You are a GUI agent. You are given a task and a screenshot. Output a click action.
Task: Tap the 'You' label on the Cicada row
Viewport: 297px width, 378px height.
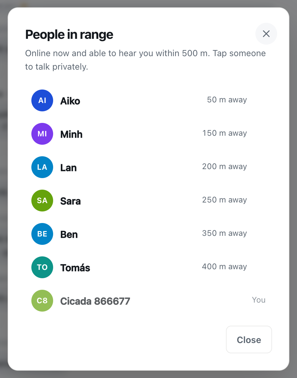(259, 300)
